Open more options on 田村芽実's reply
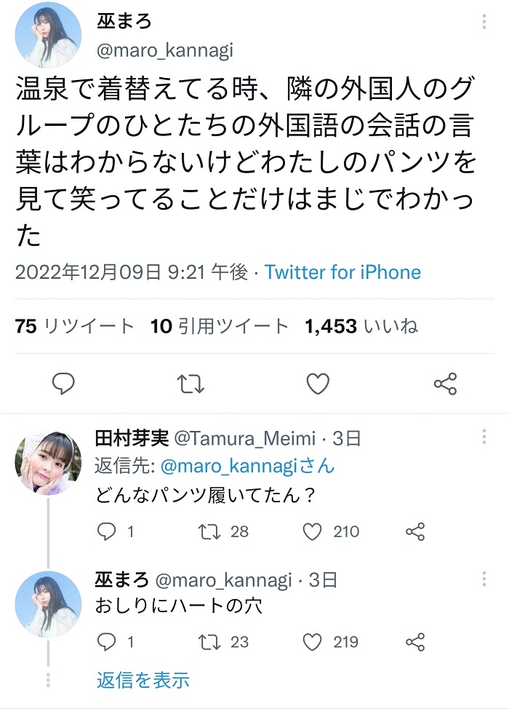The width and height of the screenshot is (509, 709). coord(484,437)
